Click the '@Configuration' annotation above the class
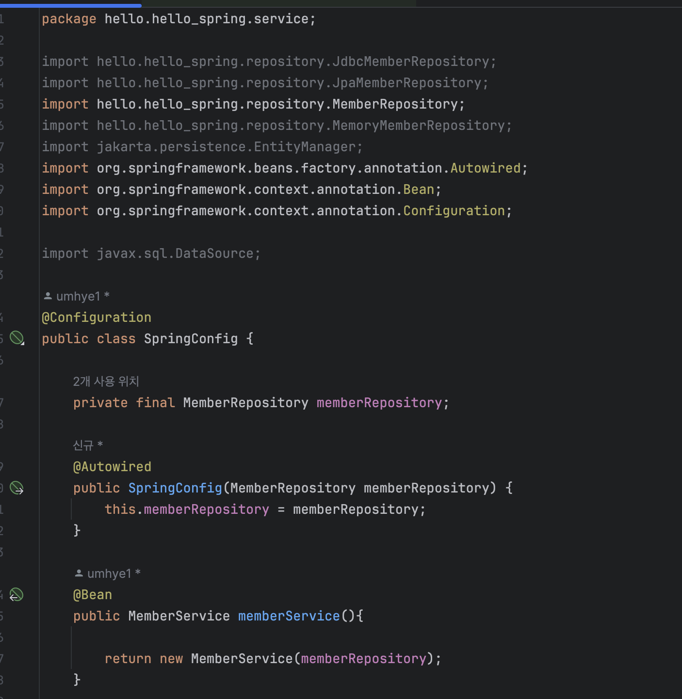The image size is (682, 699). (97, 318)
